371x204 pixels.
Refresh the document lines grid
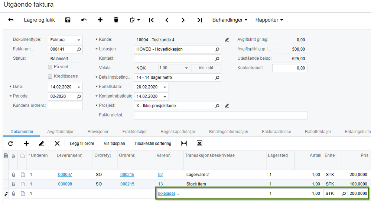click(10, 144)
